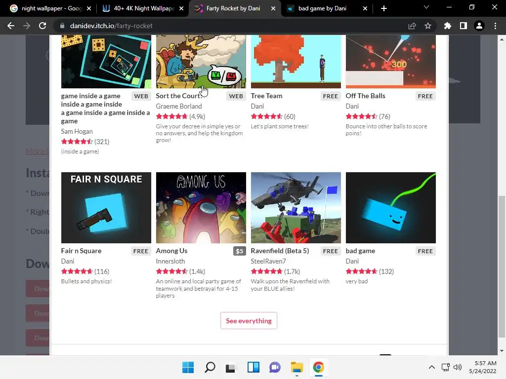Open the Teams Chat taskbar icon
This screenshot has width=506, height=379.
[275, 367]
